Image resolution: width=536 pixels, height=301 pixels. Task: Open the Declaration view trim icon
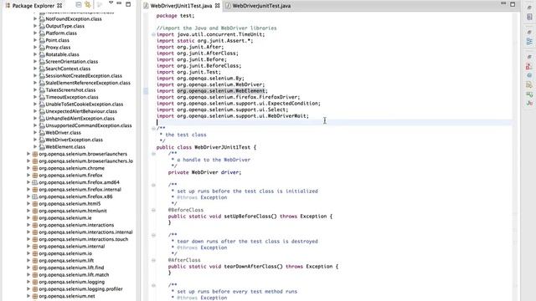[x=529, y=84]
